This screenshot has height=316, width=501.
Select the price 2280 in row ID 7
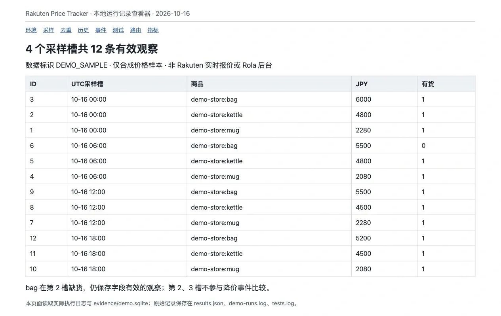(364, 223)
